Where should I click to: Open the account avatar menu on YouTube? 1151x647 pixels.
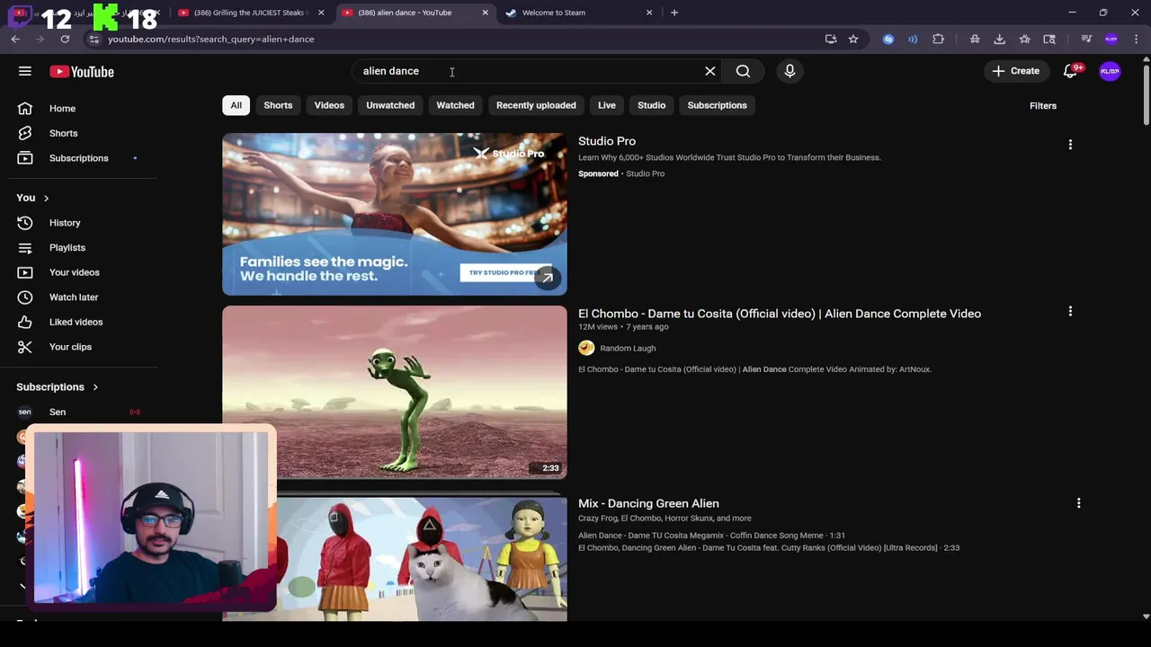[1110, 71]
